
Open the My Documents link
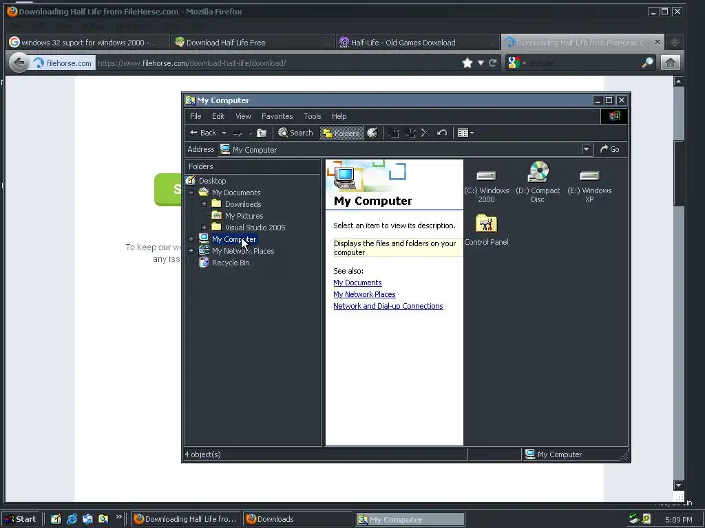pyautogui.click(x=357, y=283)
